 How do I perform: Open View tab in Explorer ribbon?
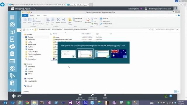[45, 15]
